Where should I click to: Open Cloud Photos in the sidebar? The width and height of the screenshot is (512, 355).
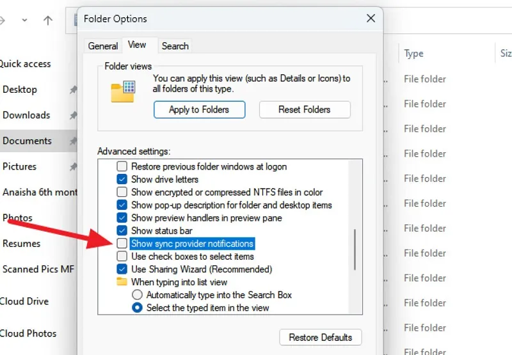[28, 333]
